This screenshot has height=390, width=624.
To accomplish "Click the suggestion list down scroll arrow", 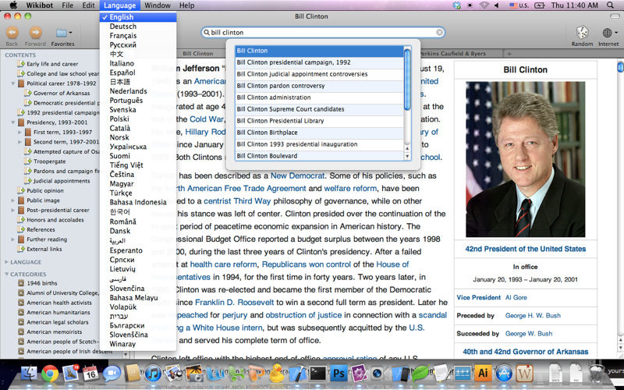I will coord(406,157).
